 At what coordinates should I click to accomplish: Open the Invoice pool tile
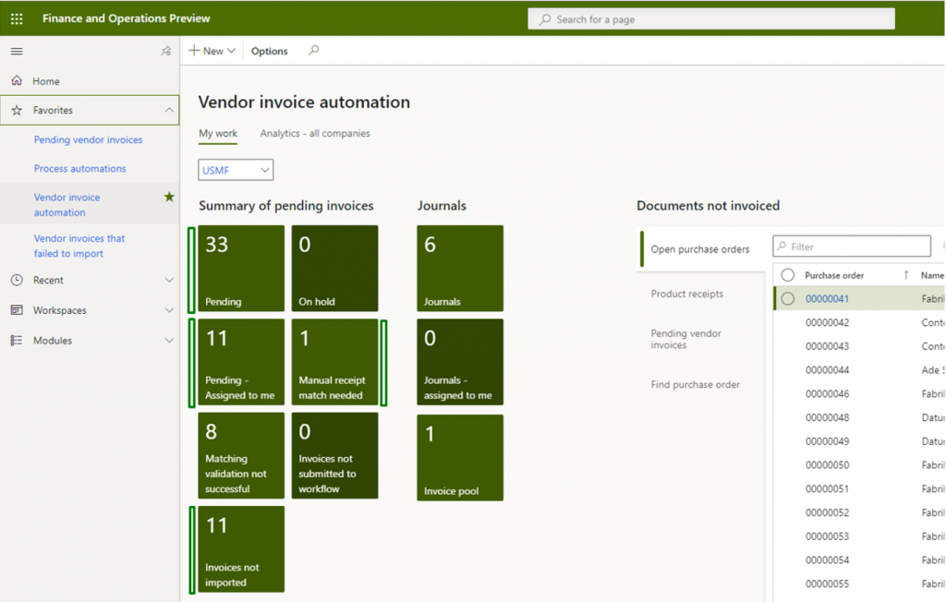click(x=460, y=457)
